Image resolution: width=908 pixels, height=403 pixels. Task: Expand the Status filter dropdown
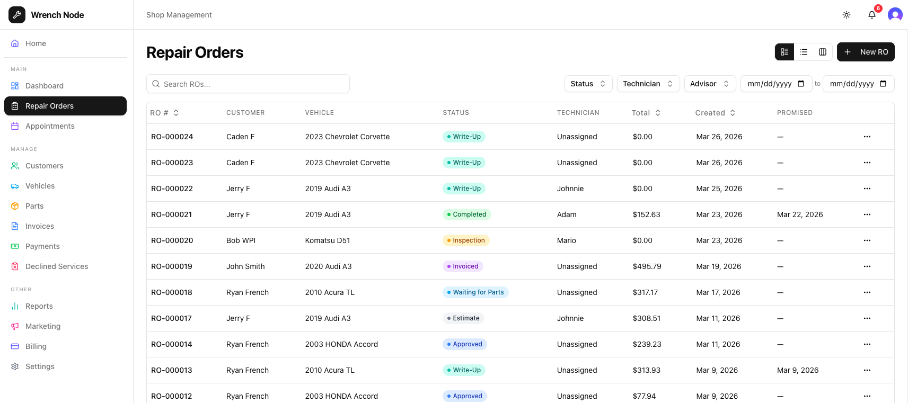[x=588, y=84]
